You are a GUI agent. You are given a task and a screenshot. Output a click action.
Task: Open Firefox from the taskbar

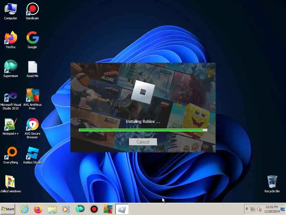tap(38, 209)
